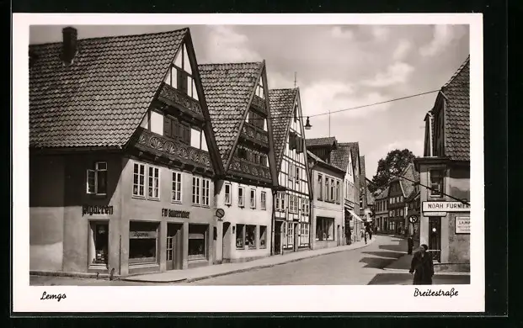Click the small sign plate below Noah Furnier
The image size is (523, 328).
(435, 214)
